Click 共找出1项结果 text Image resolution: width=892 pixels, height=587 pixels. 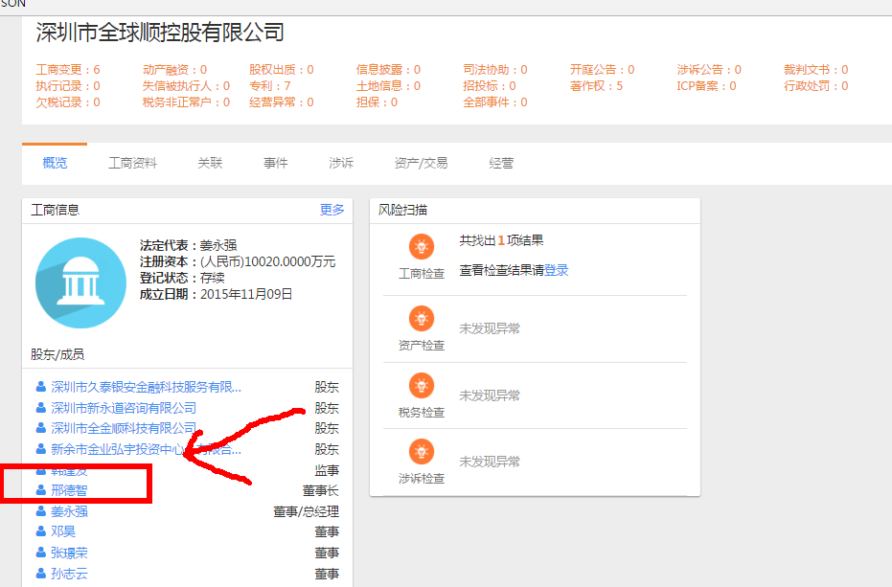pos(501,240)
